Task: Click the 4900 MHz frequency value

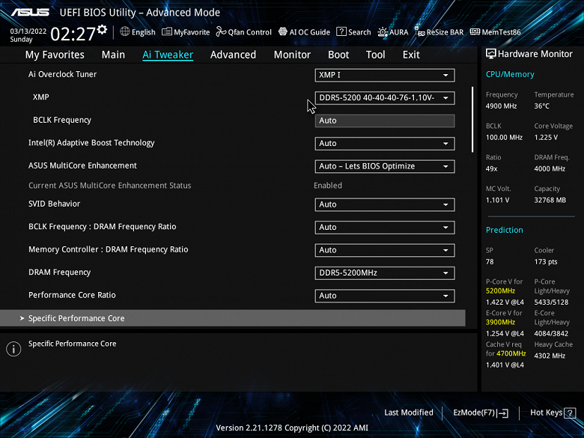Action: (x=502, y=106)
